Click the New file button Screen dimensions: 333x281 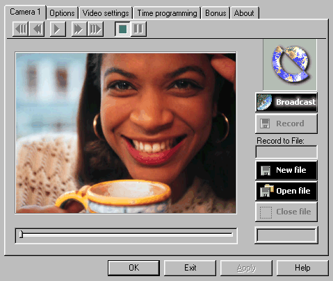286,170
